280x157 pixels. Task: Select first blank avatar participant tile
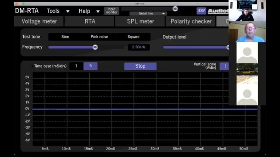click(x=247, y=53)
